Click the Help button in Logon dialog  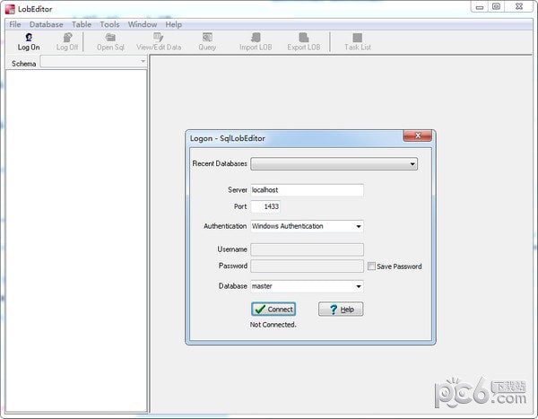click(341, 310)
